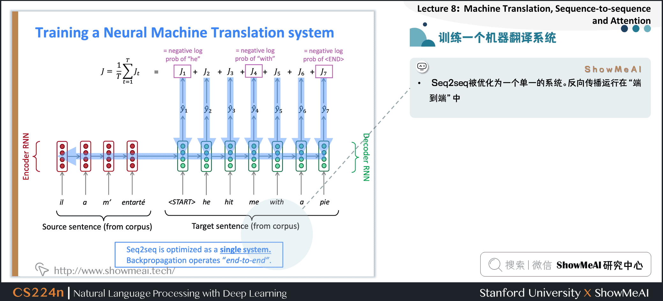Click the 'negative log prob of <END>' annotation
663x301 pixels.
click(x=323, y=55)
